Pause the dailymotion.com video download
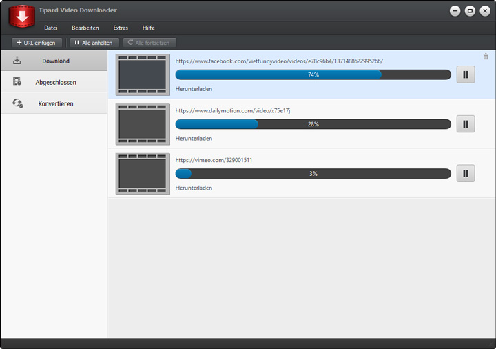 coord(466,124)
